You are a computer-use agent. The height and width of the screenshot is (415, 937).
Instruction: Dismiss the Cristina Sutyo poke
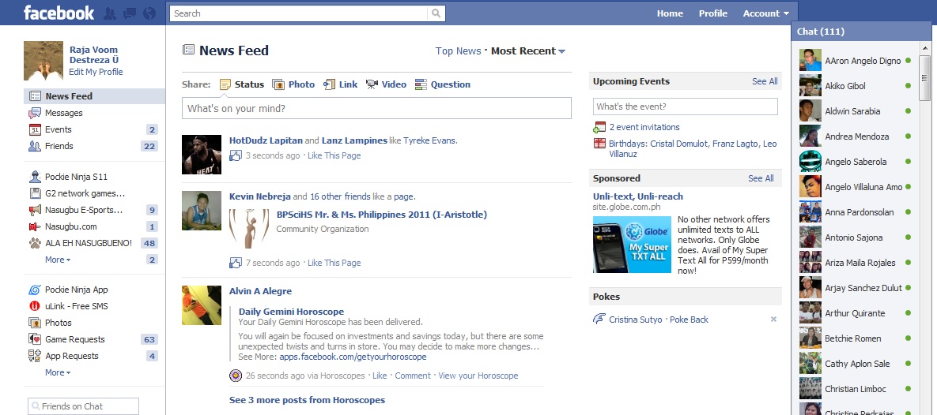pos(773,320)
